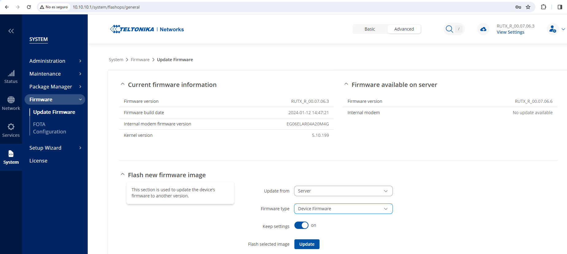
Task: Click build date 2024-01-12 14:47:21
Action: pyautogui.click(x=308, y=113)
